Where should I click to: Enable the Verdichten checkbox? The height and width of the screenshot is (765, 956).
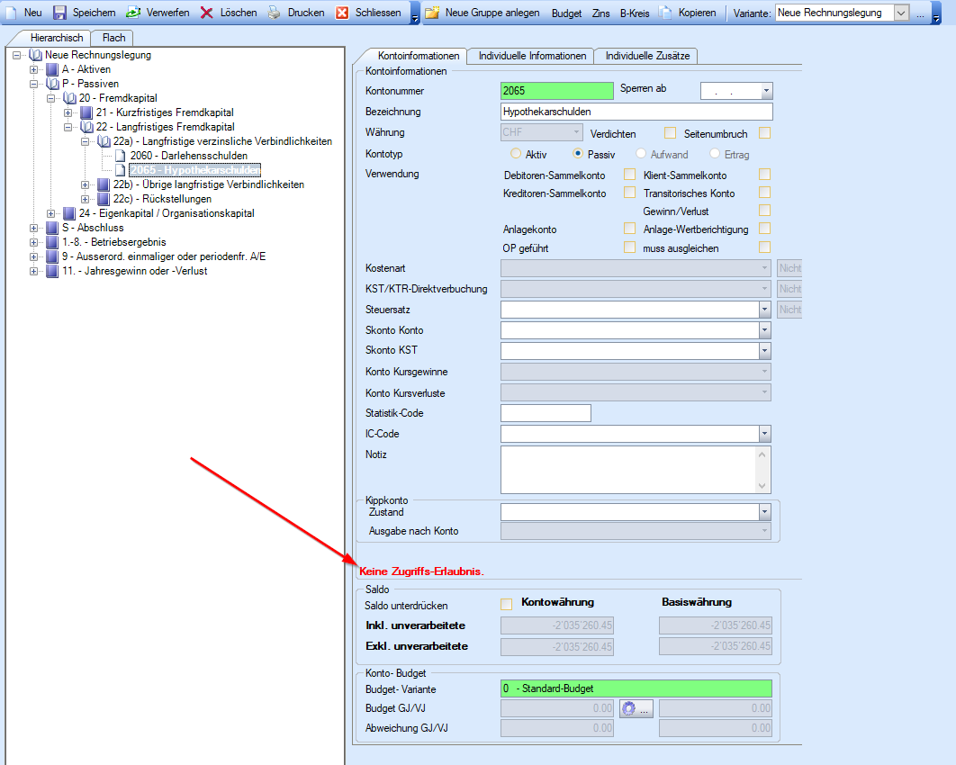point(670,133)
